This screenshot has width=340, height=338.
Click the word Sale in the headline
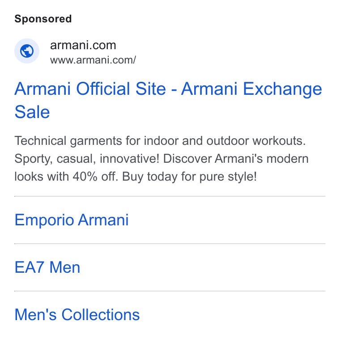(x=32, y=112)
